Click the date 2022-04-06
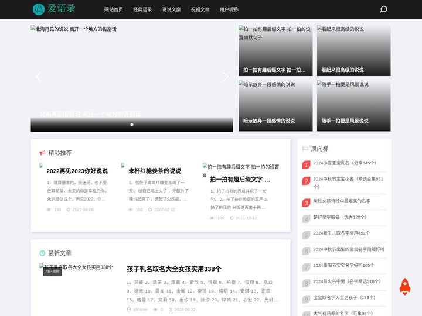Viewport: 422px width, 316px height. 83,209
